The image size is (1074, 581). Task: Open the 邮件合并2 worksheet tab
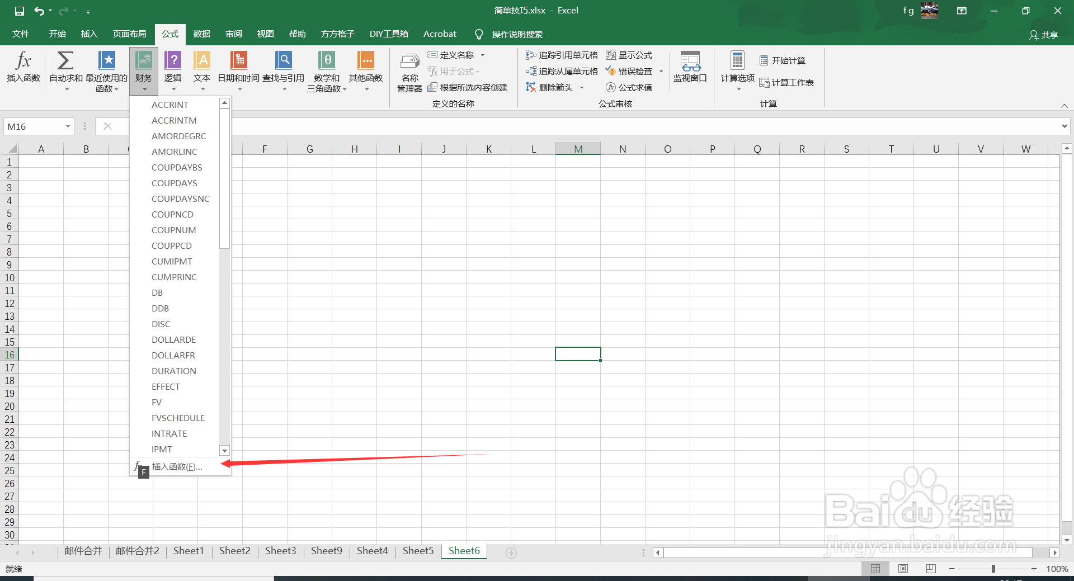coord(137,551)
